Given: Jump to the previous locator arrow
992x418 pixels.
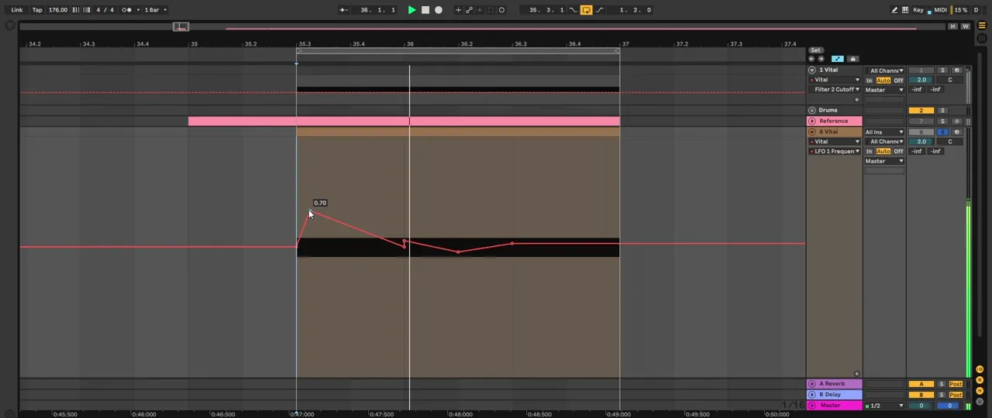Looking at the screenshot, I should [x=811, y=59].
